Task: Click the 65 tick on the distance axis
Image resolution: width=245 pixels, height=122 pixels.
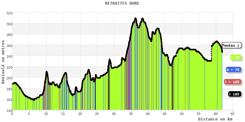Action: click(x=232, y=114)
